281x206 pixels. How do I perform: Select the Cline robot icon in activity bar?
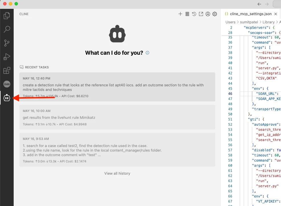pyautogui.click(x=7, y=98)
